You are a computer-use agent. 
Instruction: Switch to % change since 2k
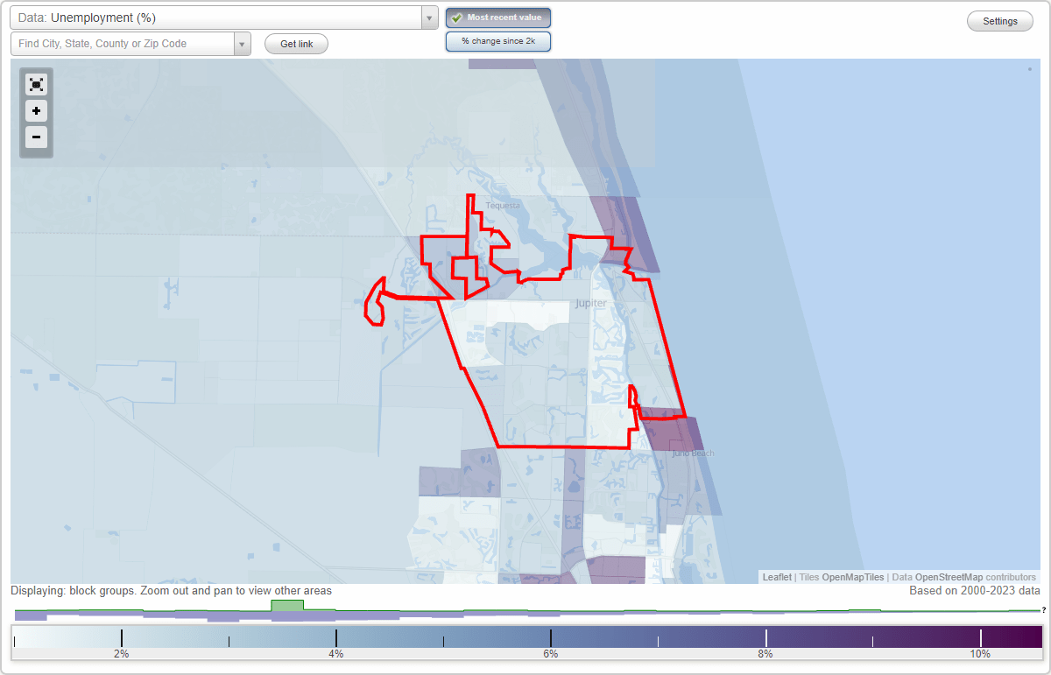[x=498, y=41]
